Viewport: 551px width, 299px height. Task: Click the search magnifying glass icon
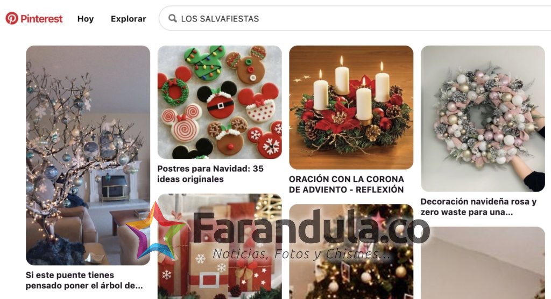pos(172,18)
